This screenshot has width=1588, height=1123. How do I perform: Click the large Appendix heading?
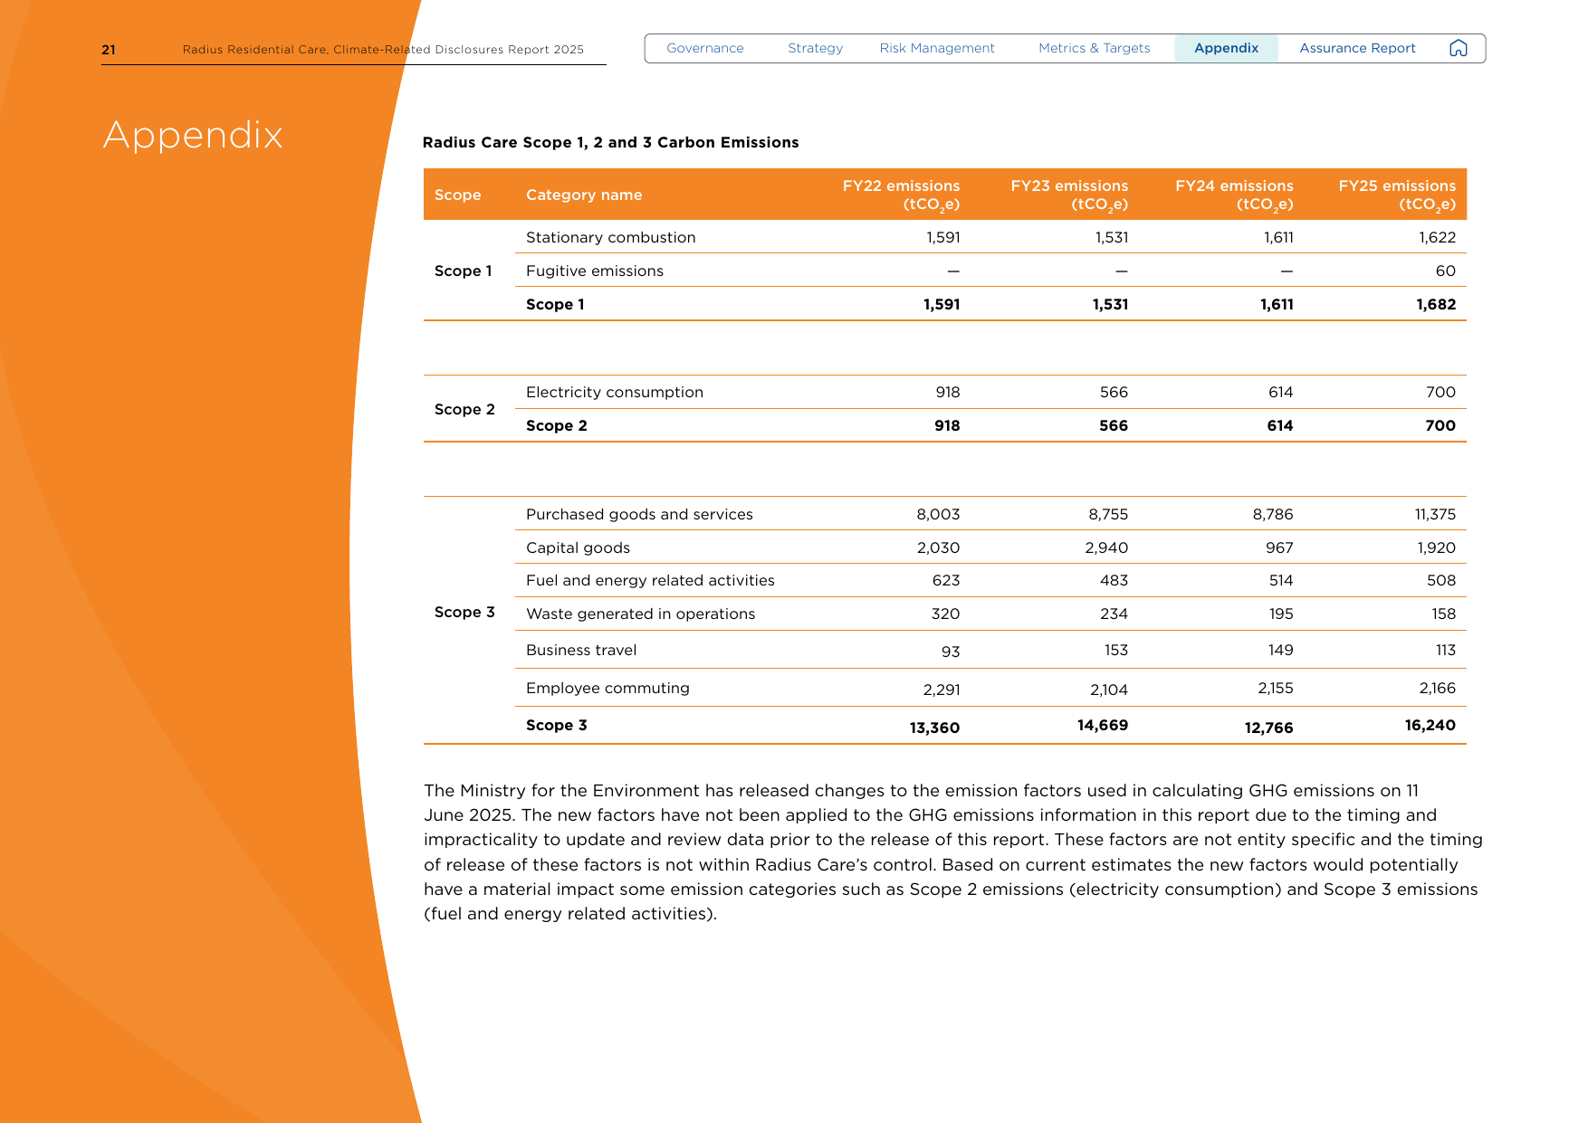coord(193,136)
